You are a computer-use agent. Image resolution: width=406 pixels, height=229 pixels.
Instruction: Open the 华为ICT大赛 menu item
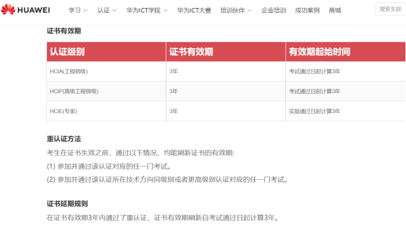[194, 11]
